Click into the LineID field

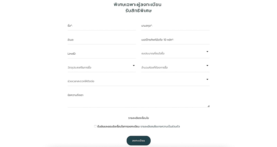click(x=101, y=54)
